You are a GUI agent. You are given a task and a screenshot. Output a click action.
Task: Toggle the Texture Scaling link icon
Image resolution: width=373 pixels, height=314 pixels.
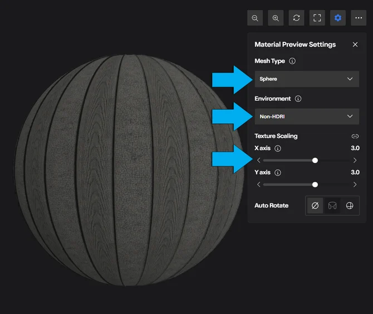355,136
